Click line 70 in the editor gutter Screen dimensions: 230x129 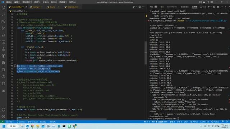coord(12,66)
